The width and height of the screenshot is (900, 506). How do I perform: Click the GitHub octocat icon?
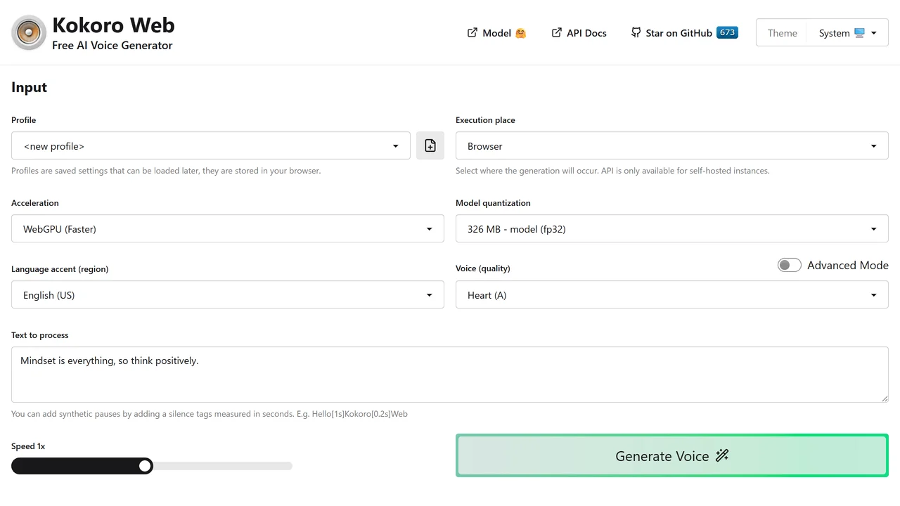tap(636, 32)
